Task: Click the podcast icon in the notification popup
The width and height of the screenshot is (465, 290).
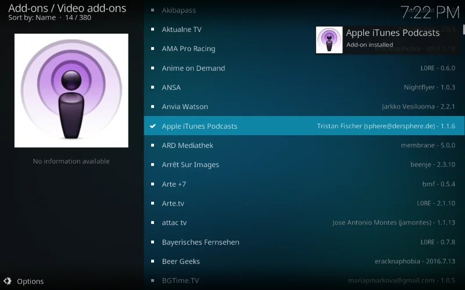Action: 329,40
